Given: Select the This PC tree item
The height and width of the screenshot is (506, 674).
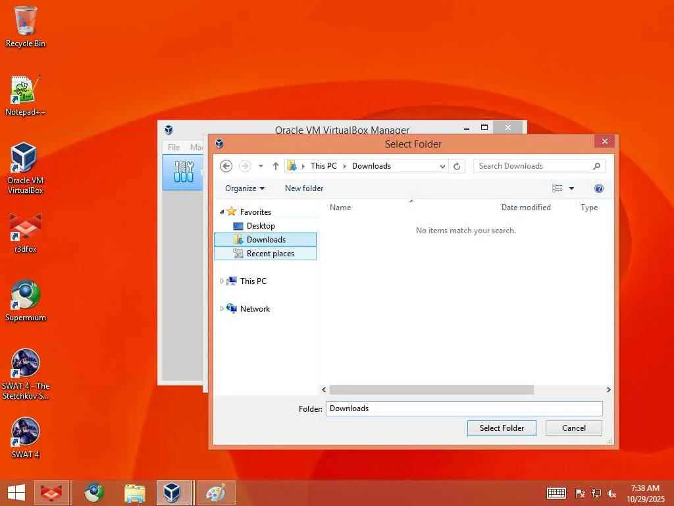Looking at the screenshot, I should coord(253,281).
